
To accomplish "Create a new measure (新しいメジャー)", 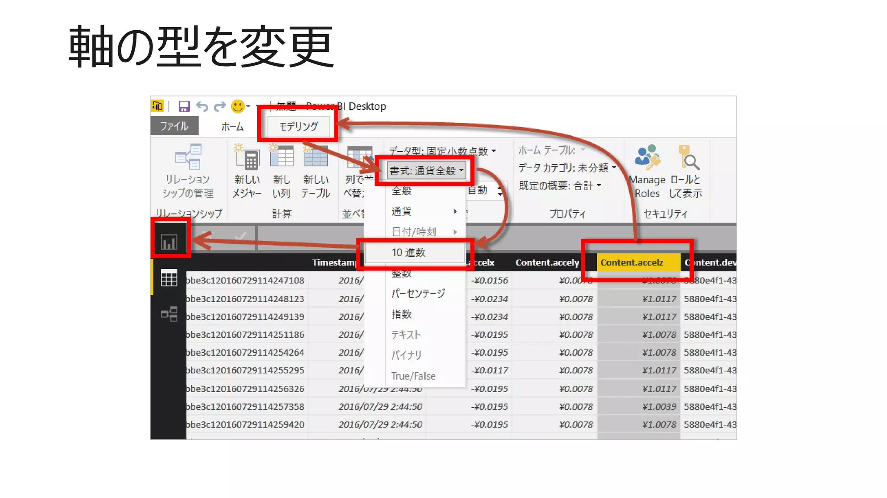I will pos(247,171).
